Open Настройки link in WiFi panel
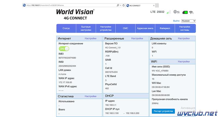This screenshot has height=117, width=218. [x=184, y=61]
